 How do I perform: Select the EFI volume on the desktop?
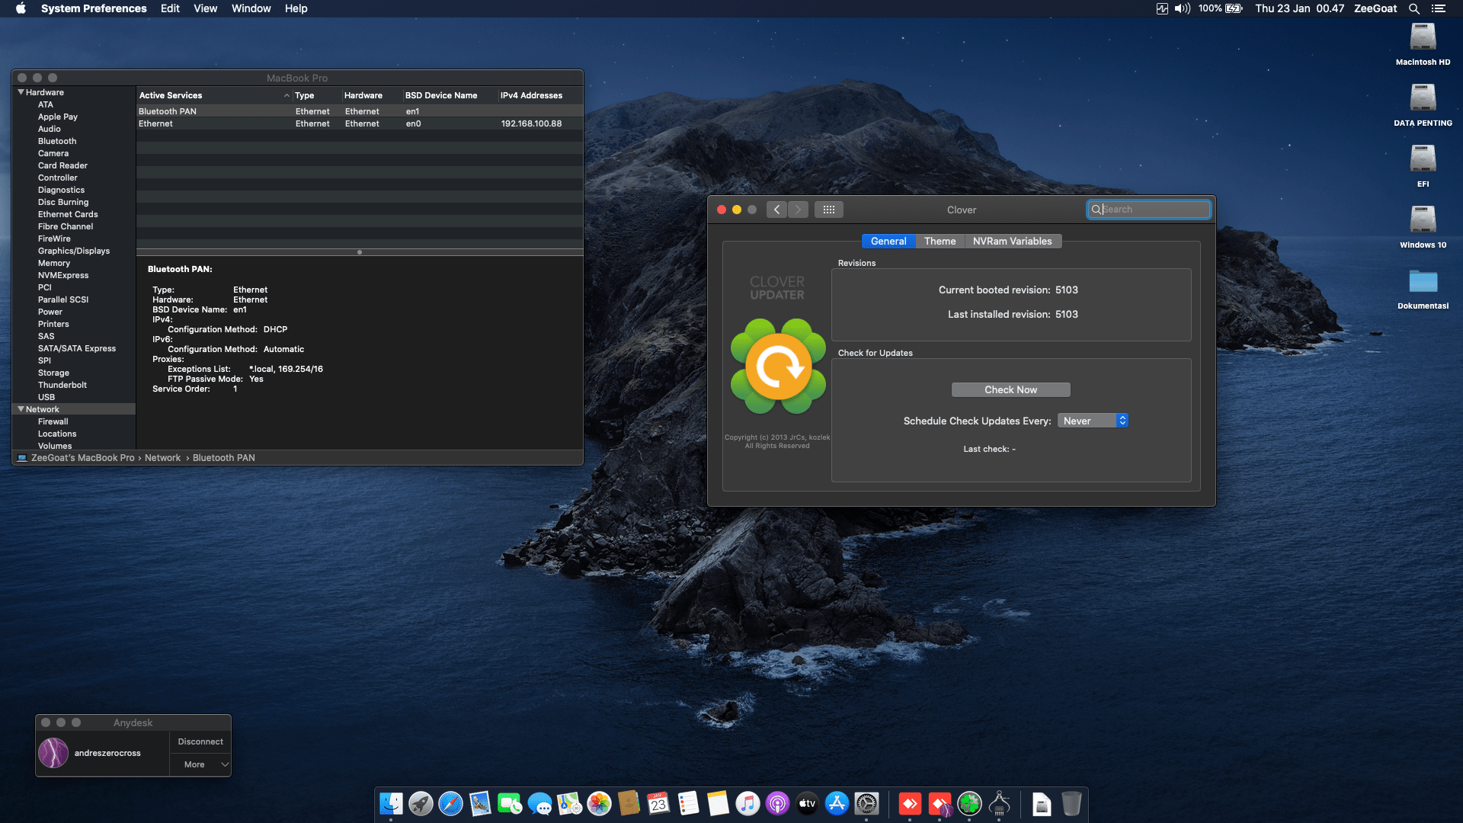(x=1423, y=166)
